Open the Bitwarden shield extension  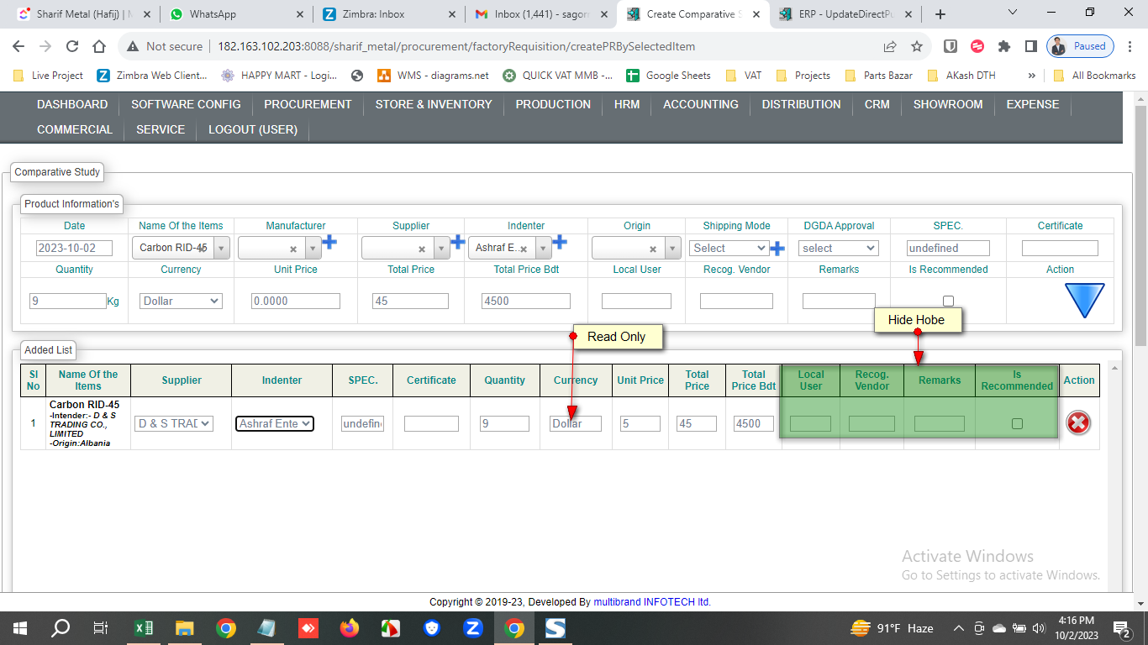tap(951, 46)
